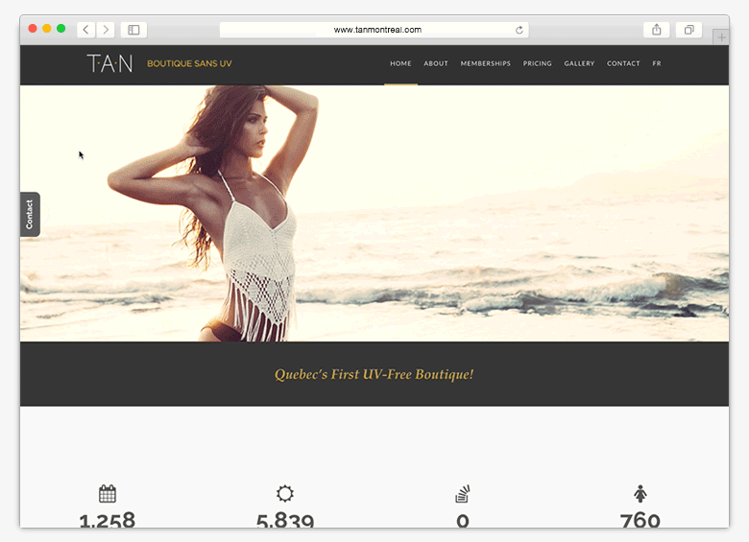
Task: Open the ABOUT page
Action: (x=436, y=63)
